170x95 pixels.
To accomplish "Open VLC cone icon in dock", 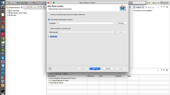I will tap(3, 26).
